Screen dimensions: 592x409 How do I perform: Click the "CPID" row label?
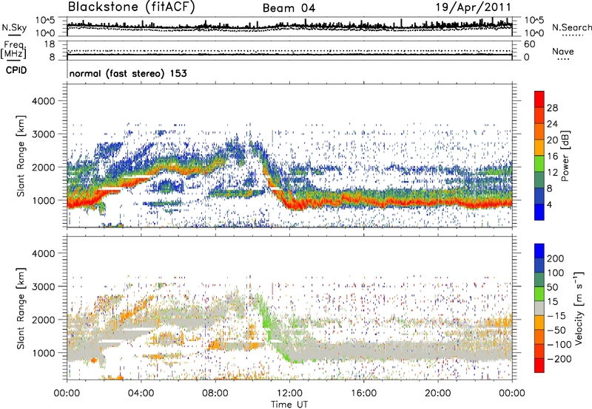16,70
